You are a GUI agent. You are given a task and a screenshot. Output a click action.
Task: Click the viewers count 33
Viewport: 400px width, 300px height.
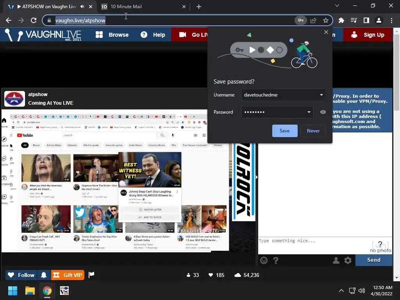click(x=193, y=275)
